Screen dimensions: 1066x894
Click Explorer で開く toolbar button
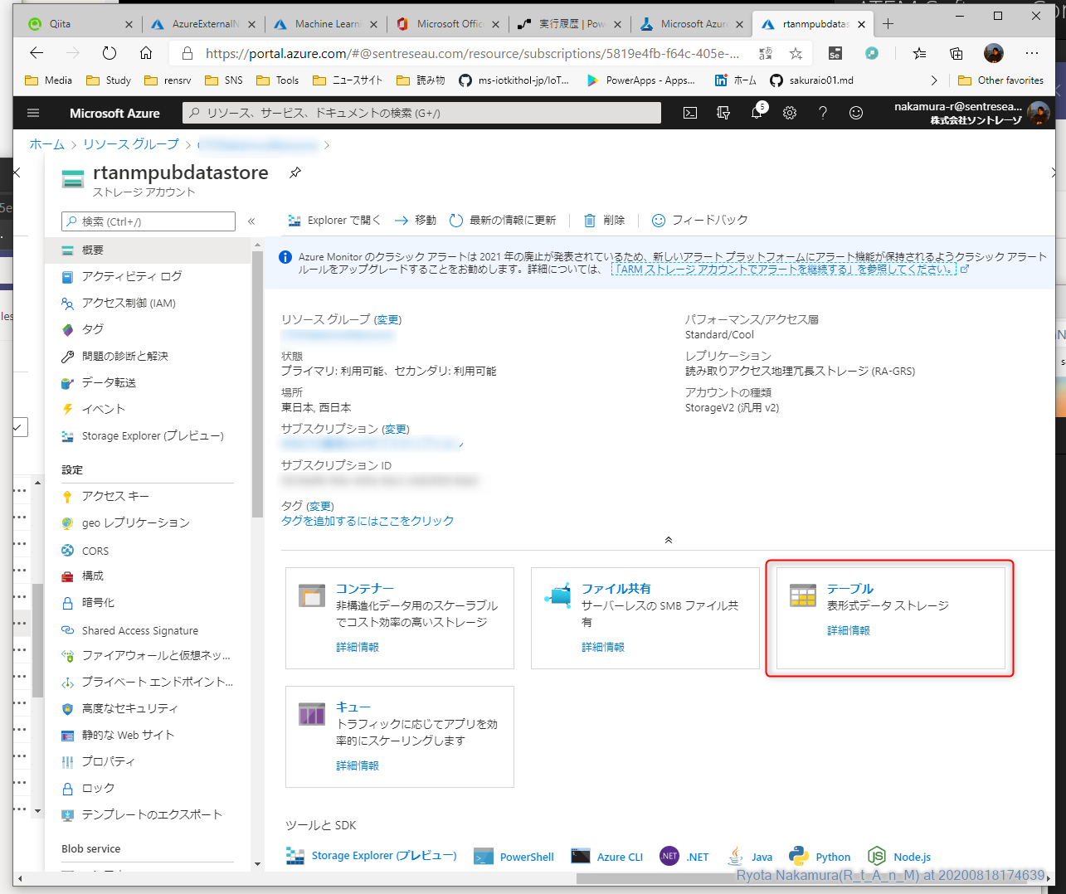tap(333, 220)
